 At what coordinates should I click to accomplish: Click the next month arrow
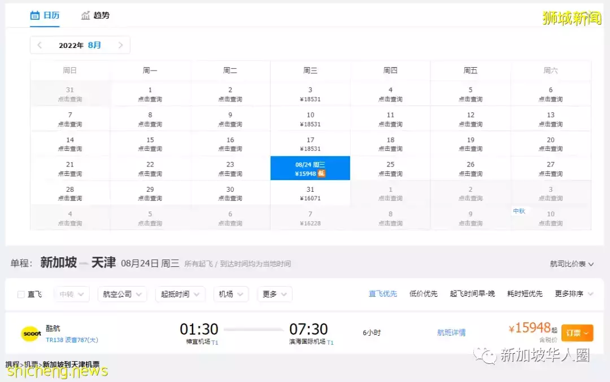click(120, 45)
